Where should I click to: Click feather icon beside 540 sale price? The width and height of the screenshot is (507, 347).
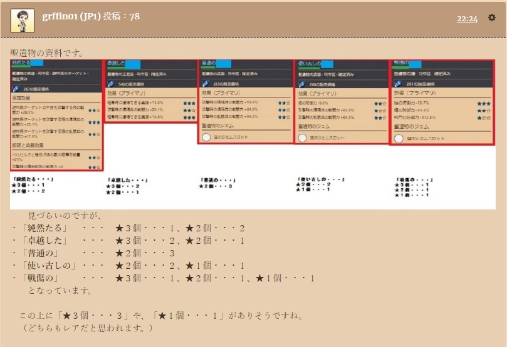coord(111,84)
